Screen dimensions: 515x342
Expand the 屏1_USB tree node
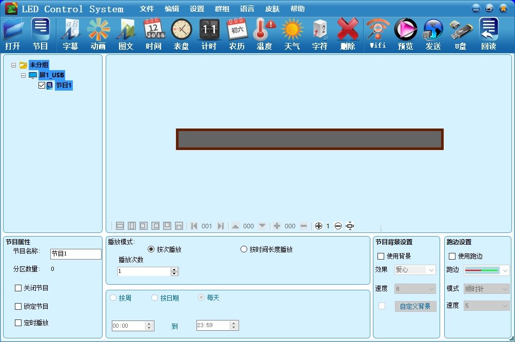click(23, 75)
